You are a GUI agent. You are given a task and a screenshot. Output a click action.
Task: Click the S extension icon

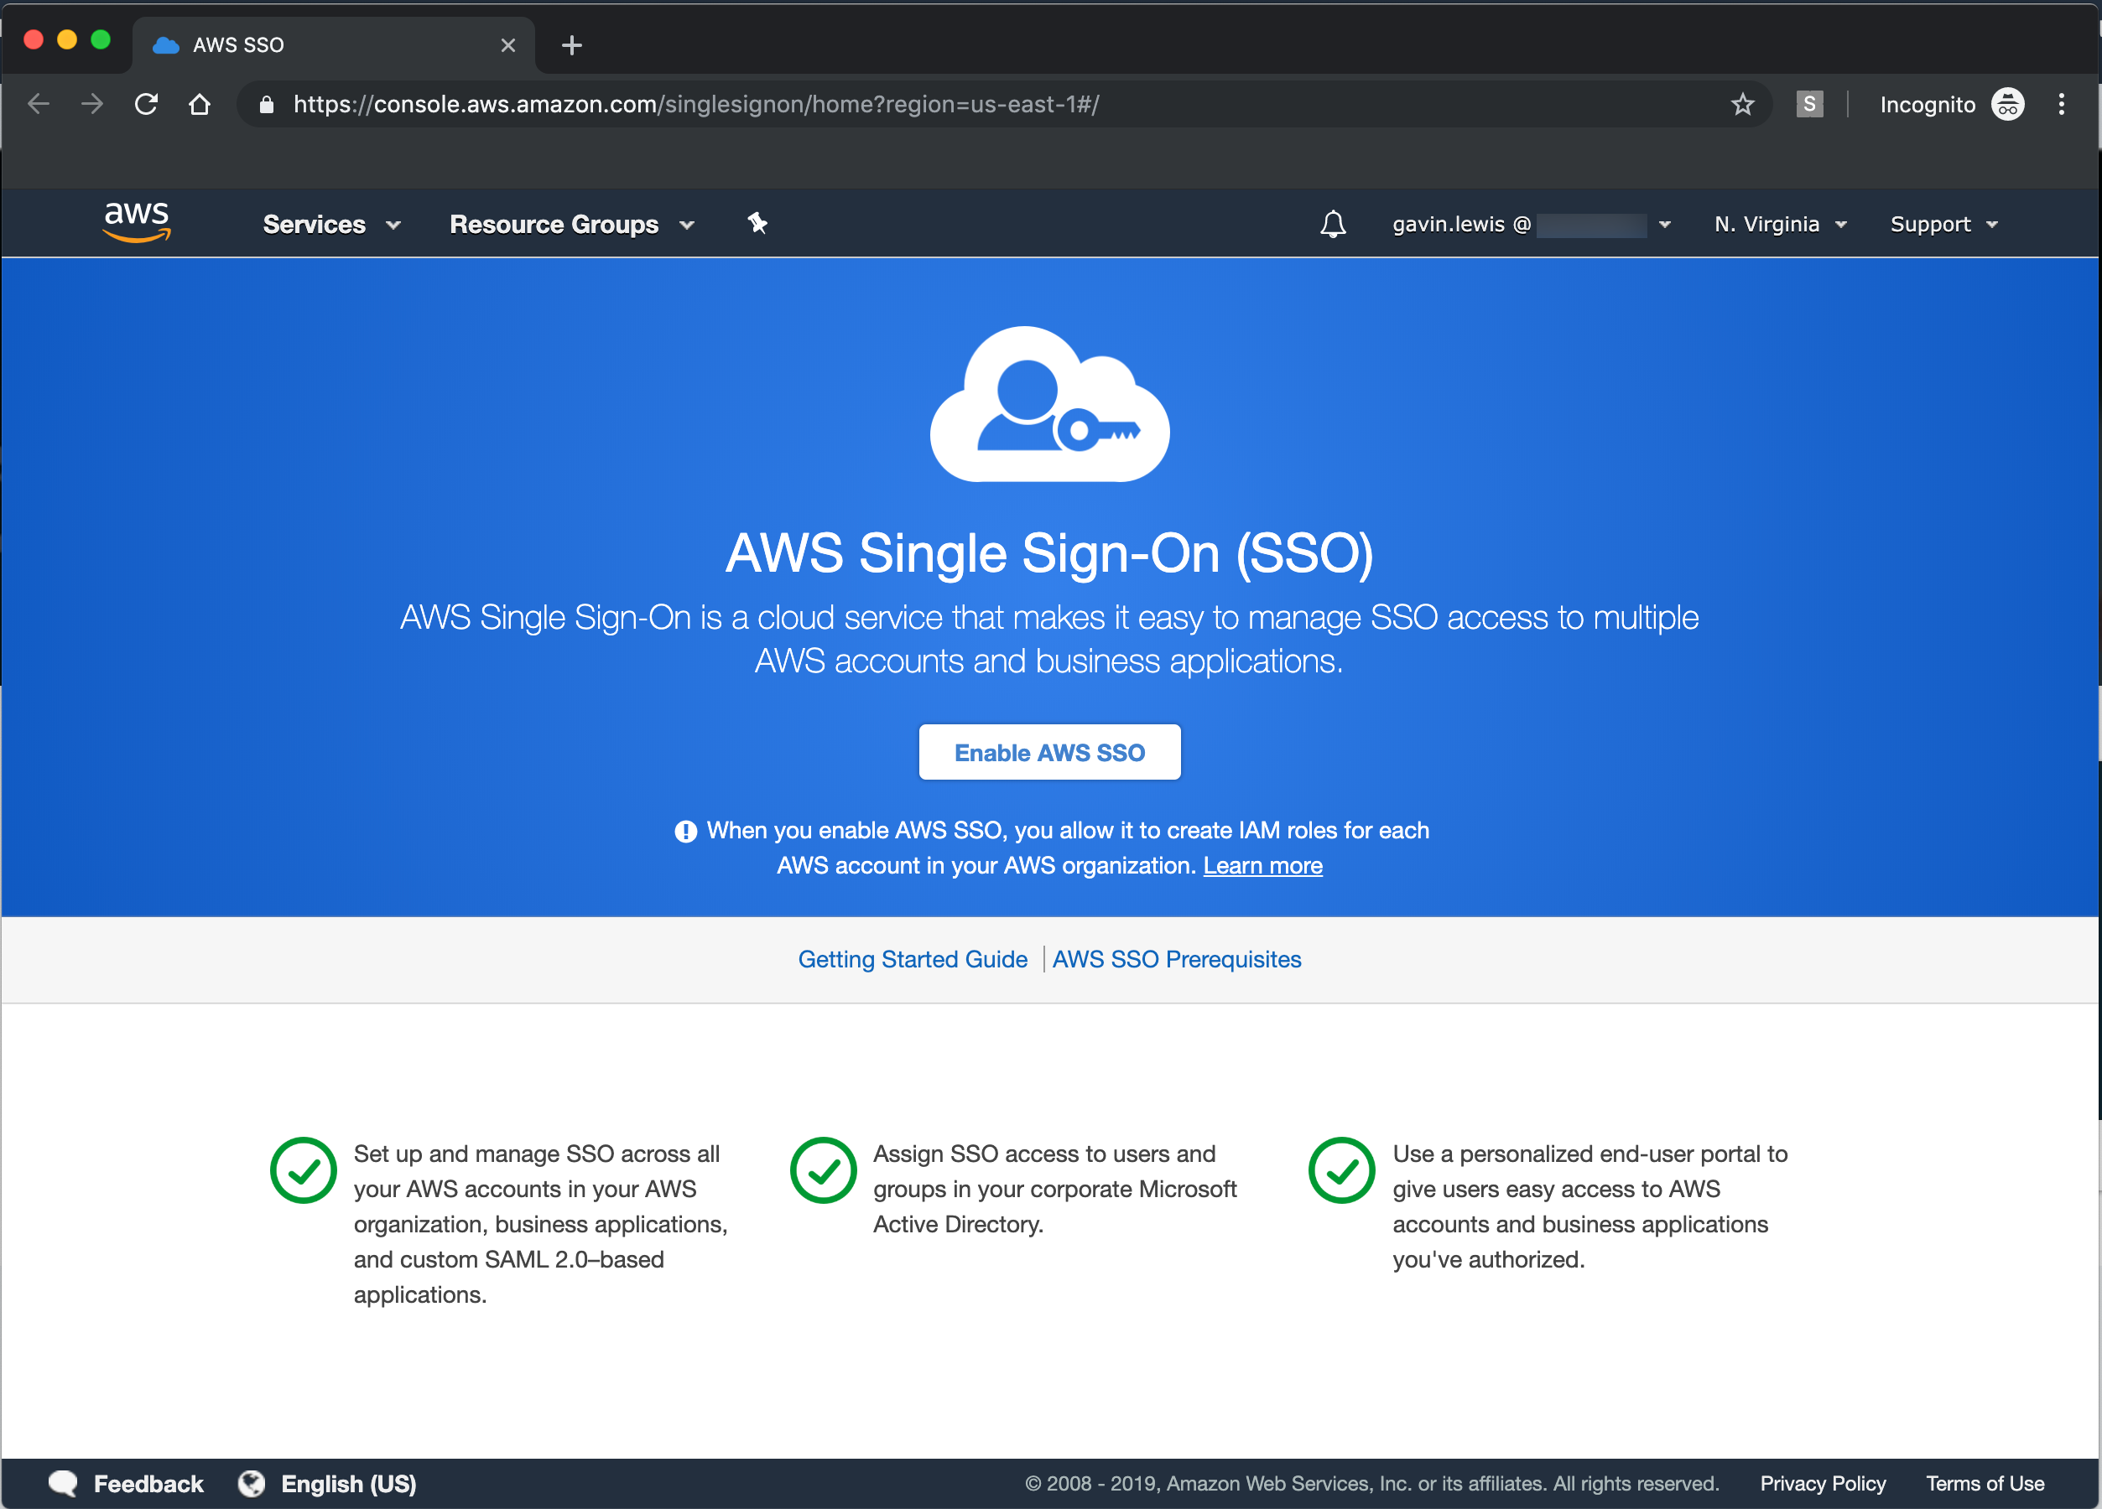point(1809,104)
